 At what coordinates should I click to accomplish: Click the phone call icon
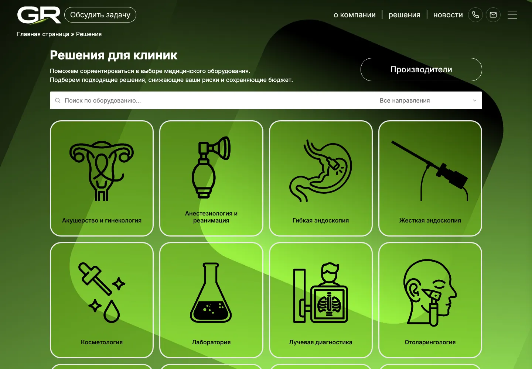coord(475,15)
